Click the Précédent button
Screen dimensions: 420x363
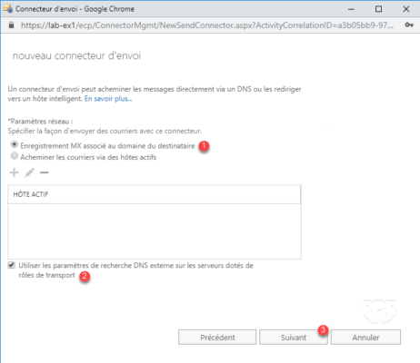click(x=217, y=338)
